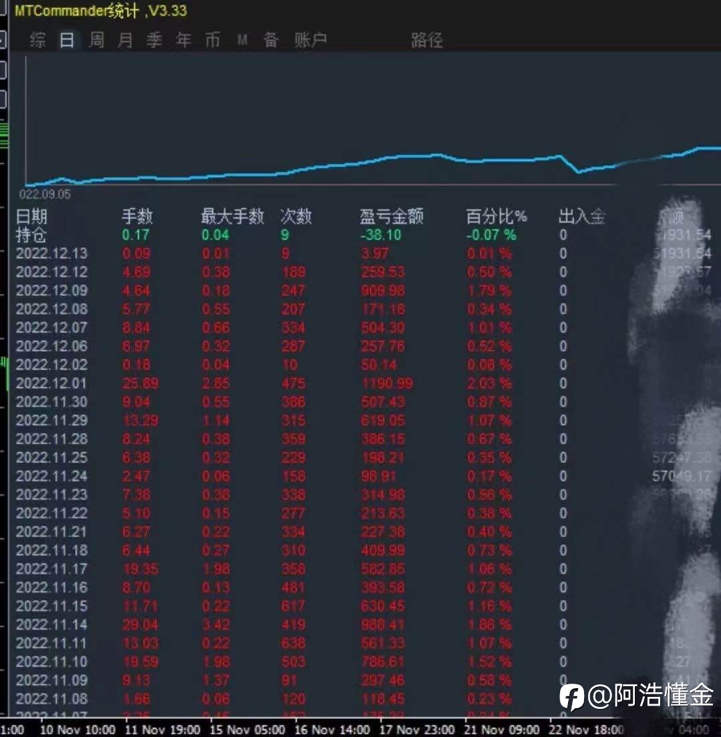Click percentage 2.03 %
Image resolution: width=721 pixels, height=737 pixels.
click(489, 383)
